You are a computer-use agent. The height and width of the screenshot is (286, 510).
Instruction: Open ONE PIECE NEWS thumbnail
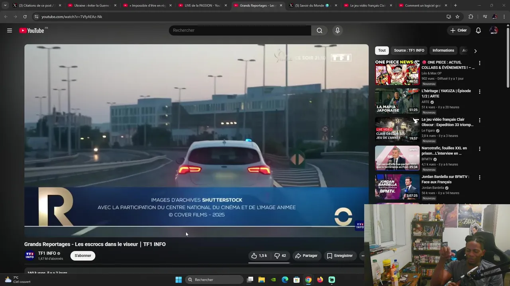[397, 72]
